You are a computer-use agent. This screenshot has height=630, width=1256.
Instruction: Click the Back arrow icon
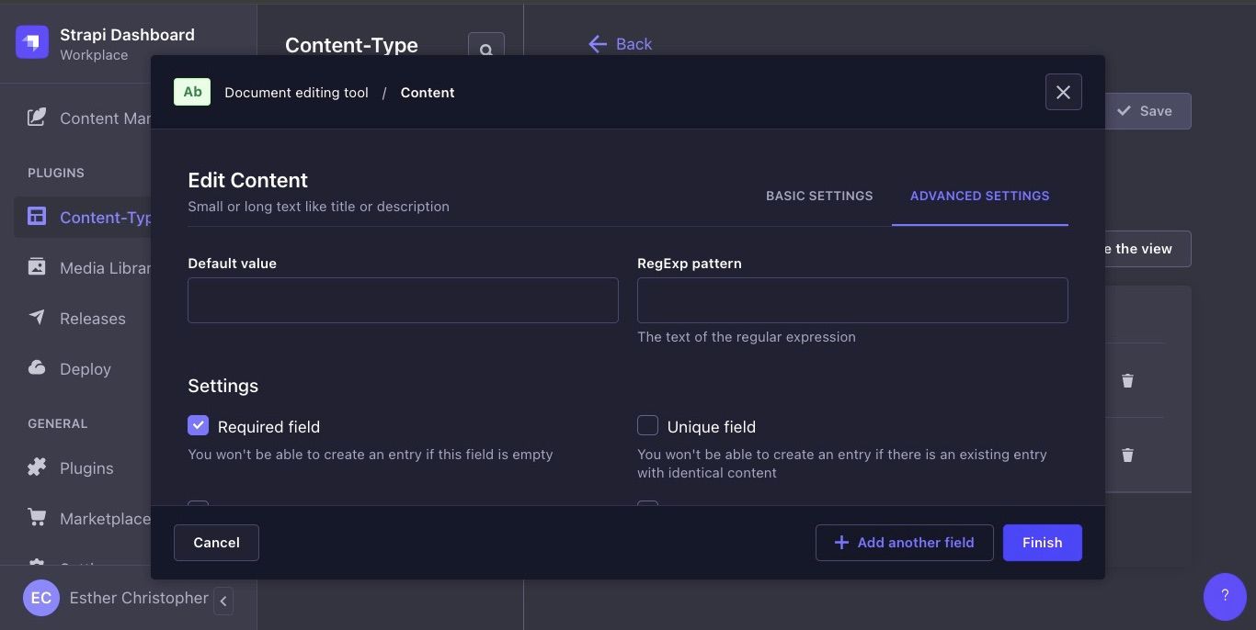598,44
